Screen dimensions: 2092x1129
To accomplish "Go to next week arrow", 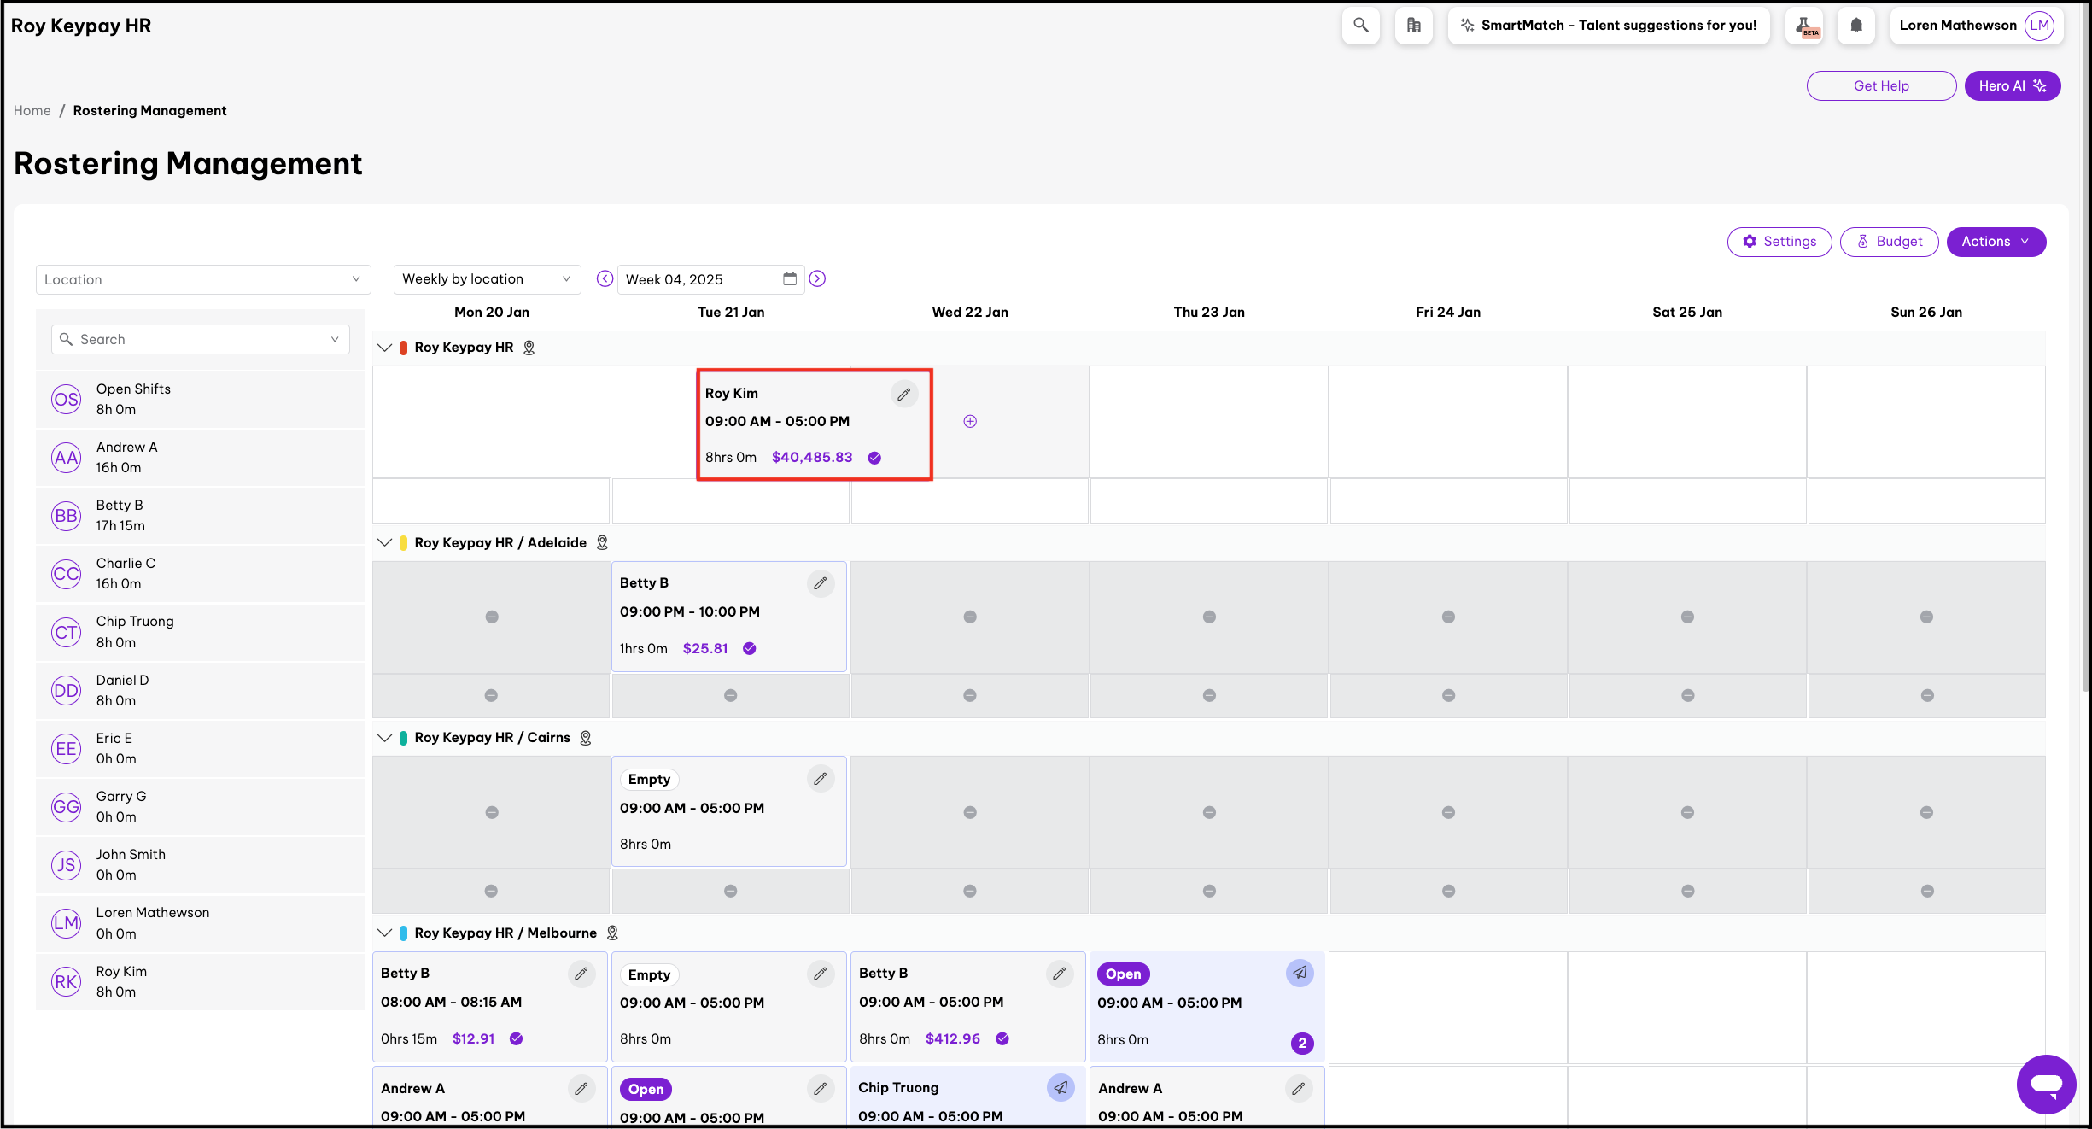I will tap(817, 279).
